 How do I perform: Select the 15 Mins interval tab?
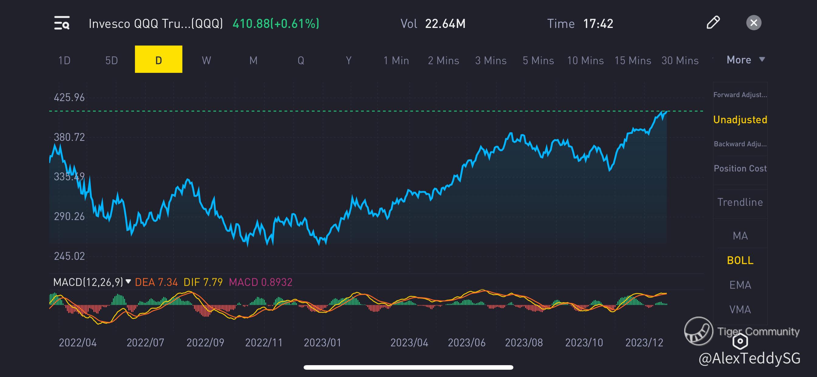click(633, 60)
